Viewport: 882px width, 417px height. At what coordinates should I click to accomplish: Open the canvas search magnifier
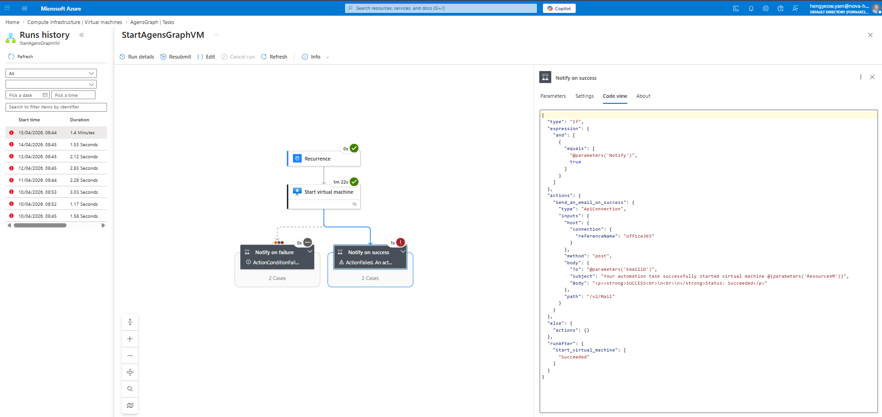pyautogui.click(x=130, y=389)
